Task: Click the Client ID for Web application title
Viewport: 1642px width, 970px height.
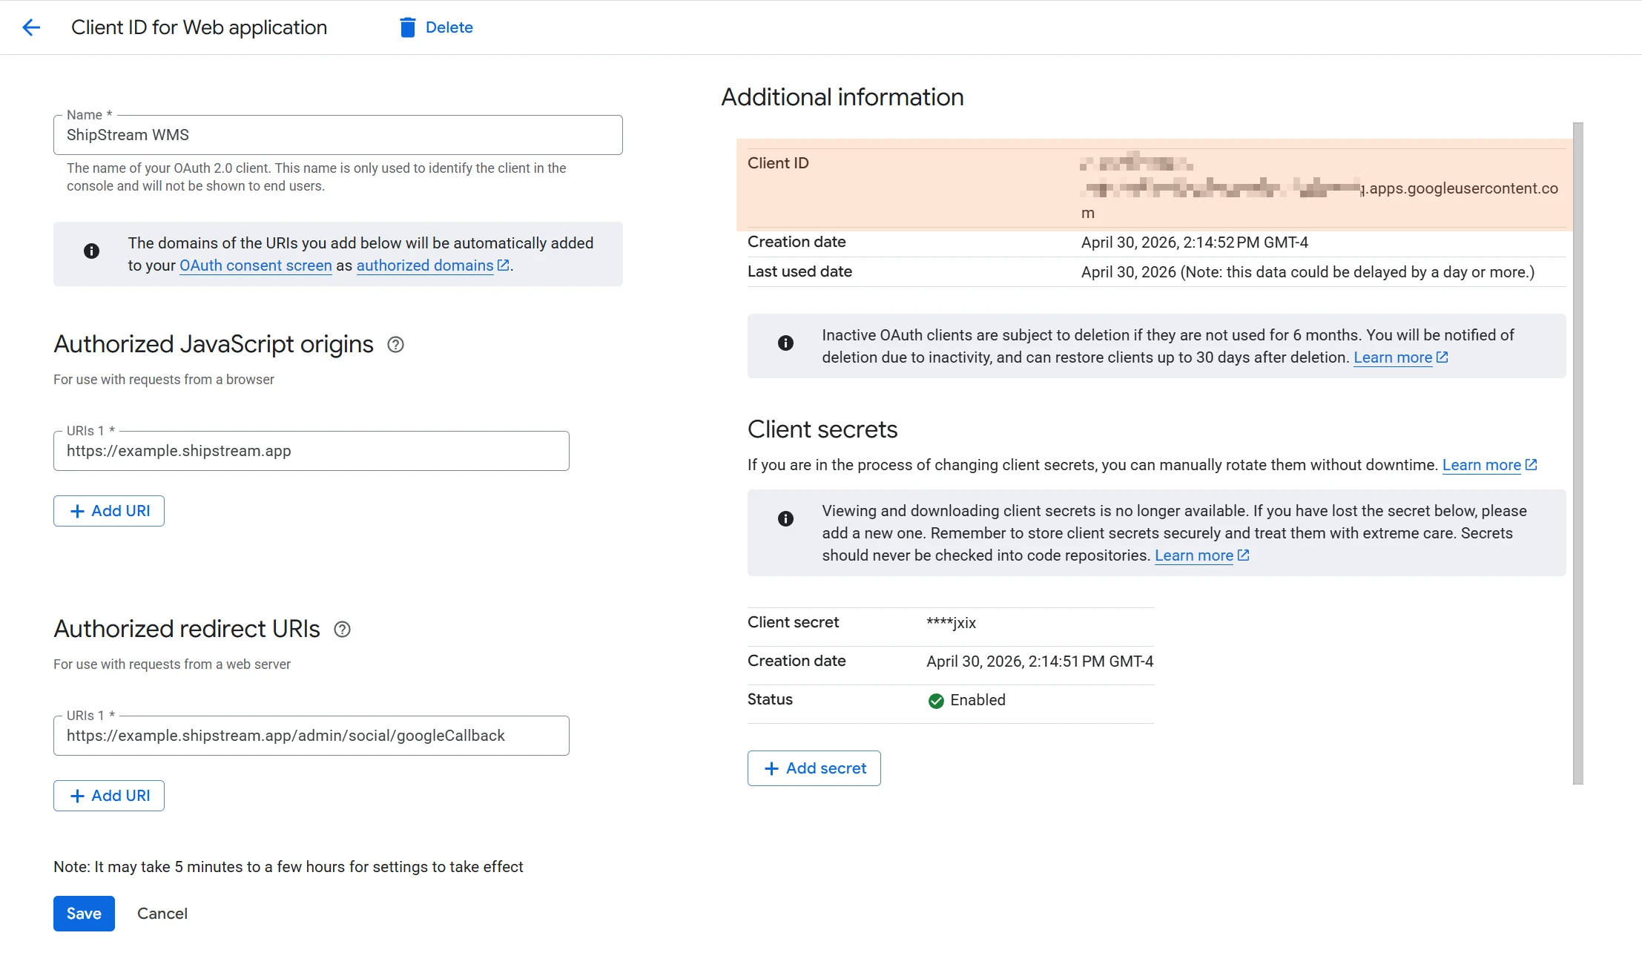Action: [199, 27]
